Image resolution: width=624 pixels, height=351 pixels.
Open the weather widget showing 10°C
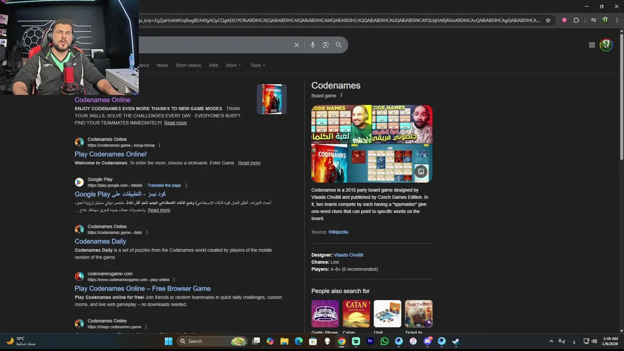coord(20,341)
